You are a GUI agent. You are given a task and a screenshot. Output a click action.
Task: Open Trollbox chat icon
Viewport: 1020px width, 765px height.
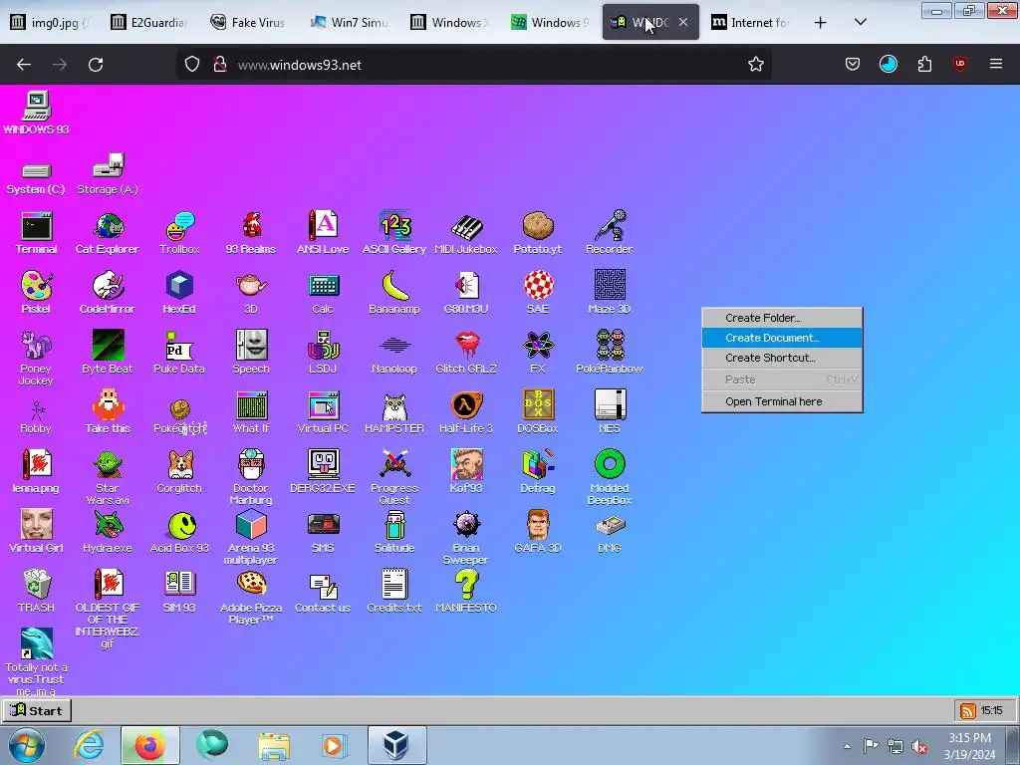pos(179,232)
